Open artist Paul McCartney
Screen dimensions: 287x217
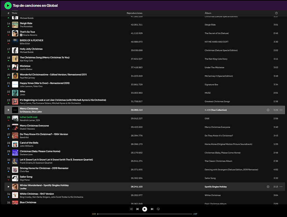pyautogui.click(x=27, y=78)
